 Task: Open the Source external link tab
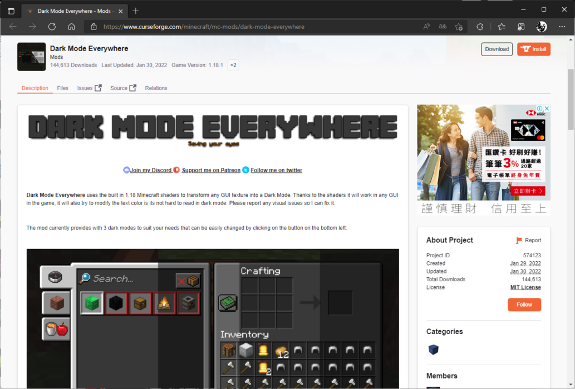[123, 88]
